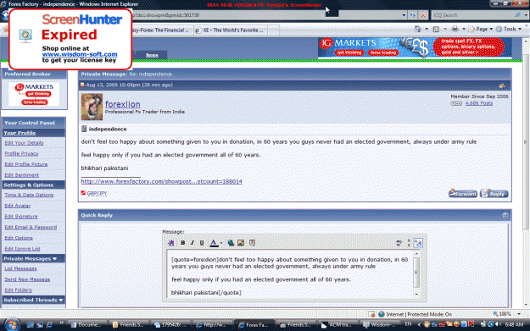530x331 pixels.
Task: Open Edit Avatar
Action: tap(18, 206)
